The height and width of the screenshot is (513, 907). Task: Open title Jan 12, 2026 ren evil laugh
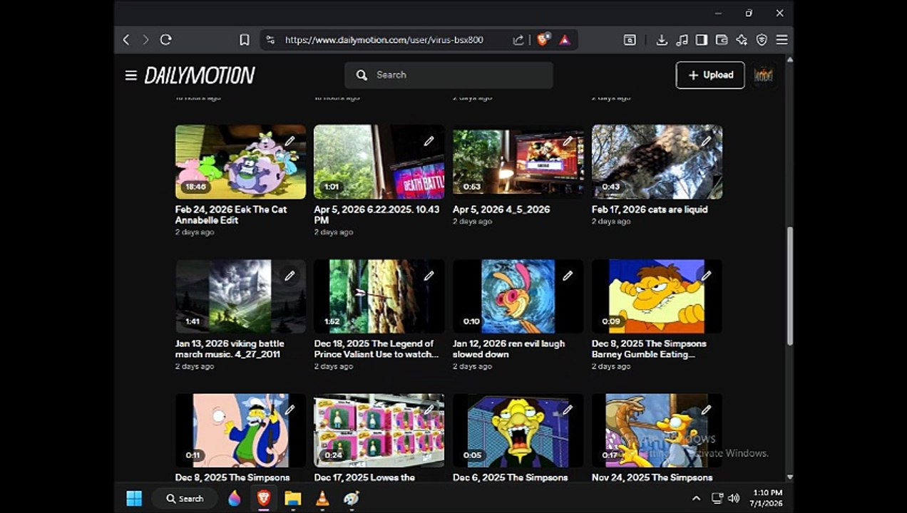pyautogui.click(x=508, y=348)
